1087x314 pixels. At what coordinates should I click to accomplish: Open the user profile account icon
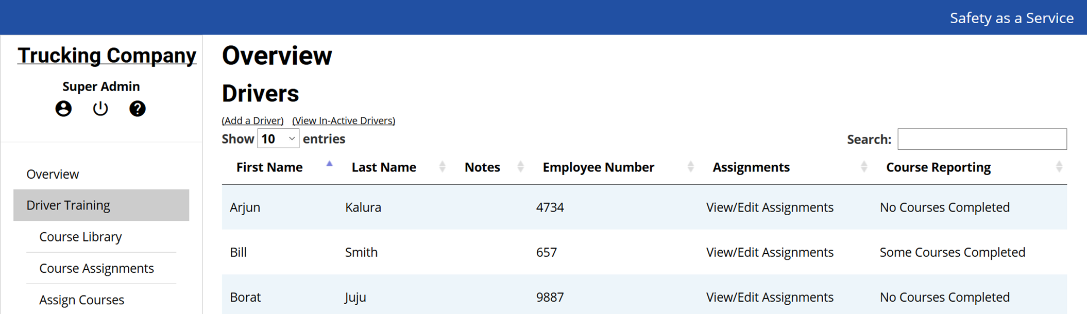(63, 109)
